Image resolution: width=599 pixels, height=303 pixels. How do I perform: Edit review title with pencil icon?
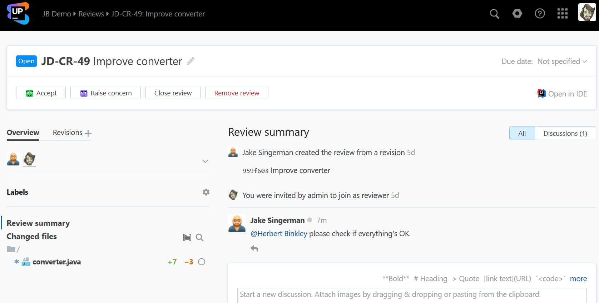click(191, 61)
